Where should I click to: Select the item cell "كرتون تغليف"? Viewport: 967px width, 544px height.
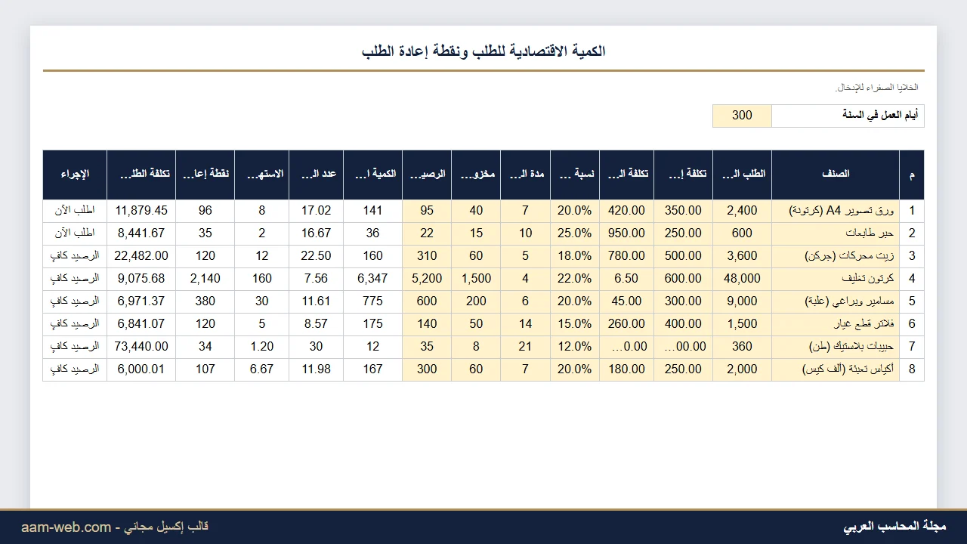[x=836, y=279]
